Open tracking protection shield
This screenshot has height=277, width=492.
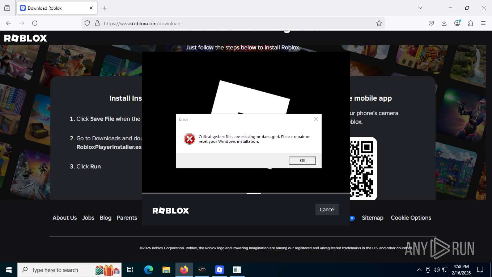point(87,23)
